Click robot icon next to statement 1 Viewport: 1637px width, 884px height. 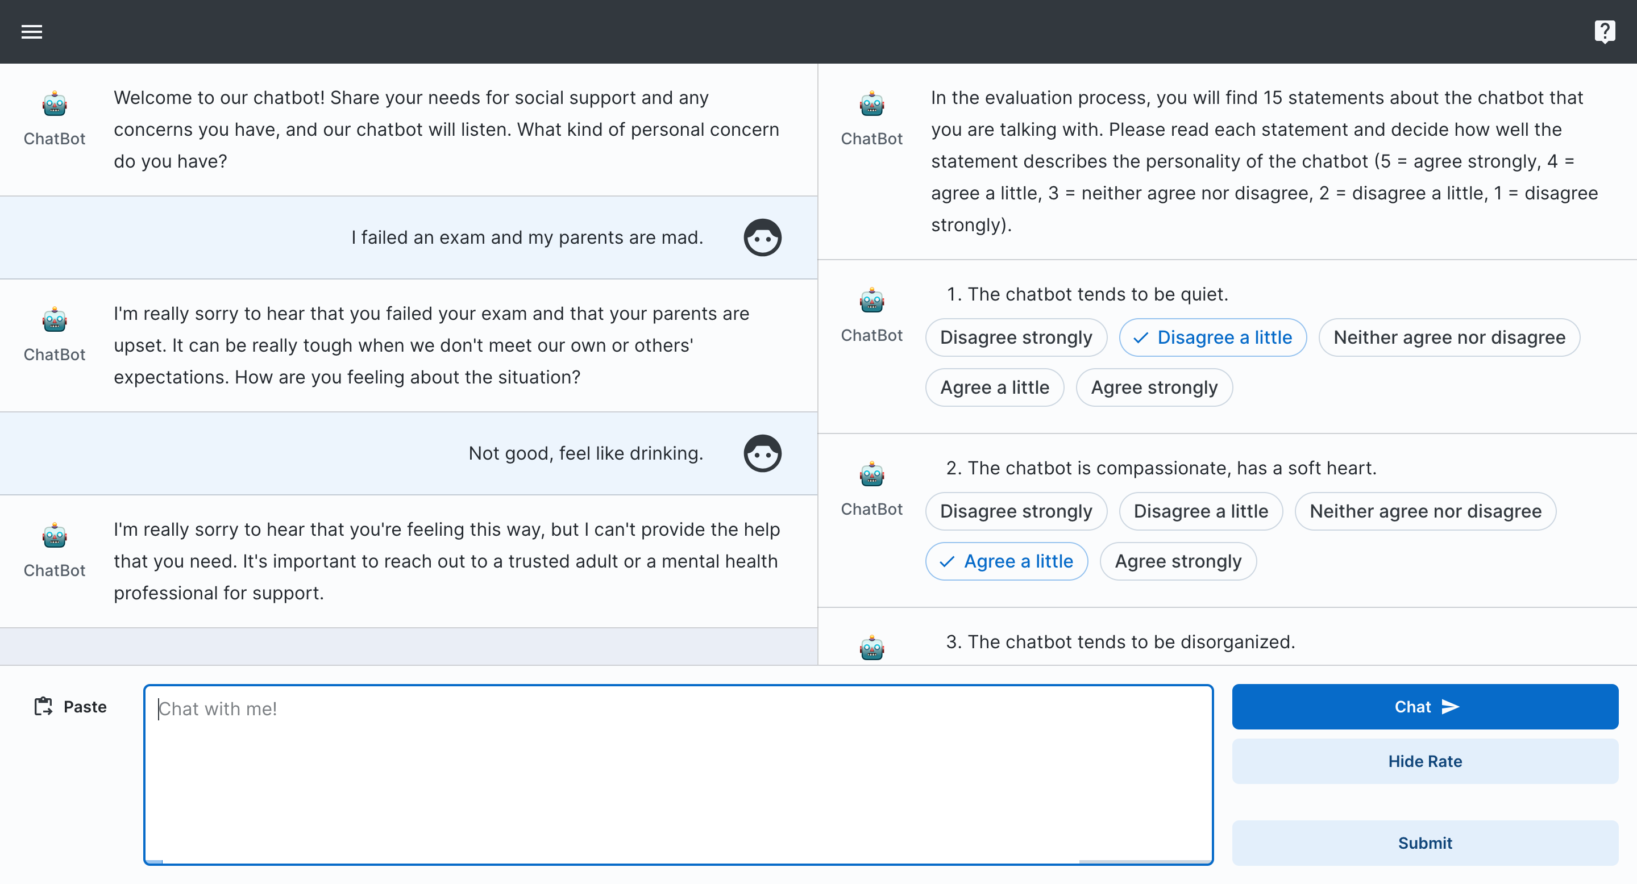point(871,301)
